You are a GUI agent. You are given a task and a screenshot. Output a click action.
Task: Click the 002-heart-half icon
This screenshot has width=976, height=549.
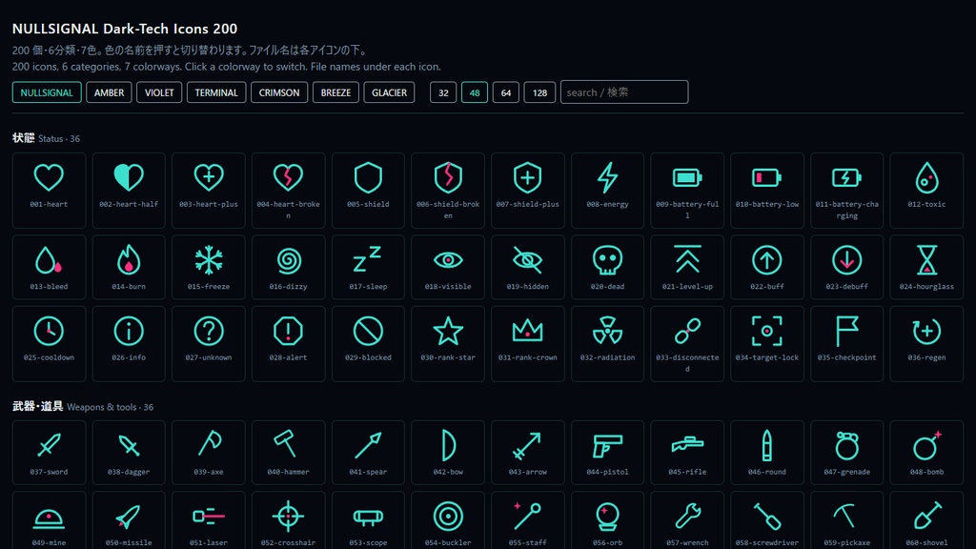tap(129, 178)
